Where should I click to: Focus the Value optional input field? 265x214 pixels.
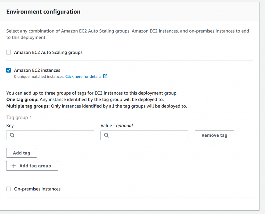(x=144, y=135)
